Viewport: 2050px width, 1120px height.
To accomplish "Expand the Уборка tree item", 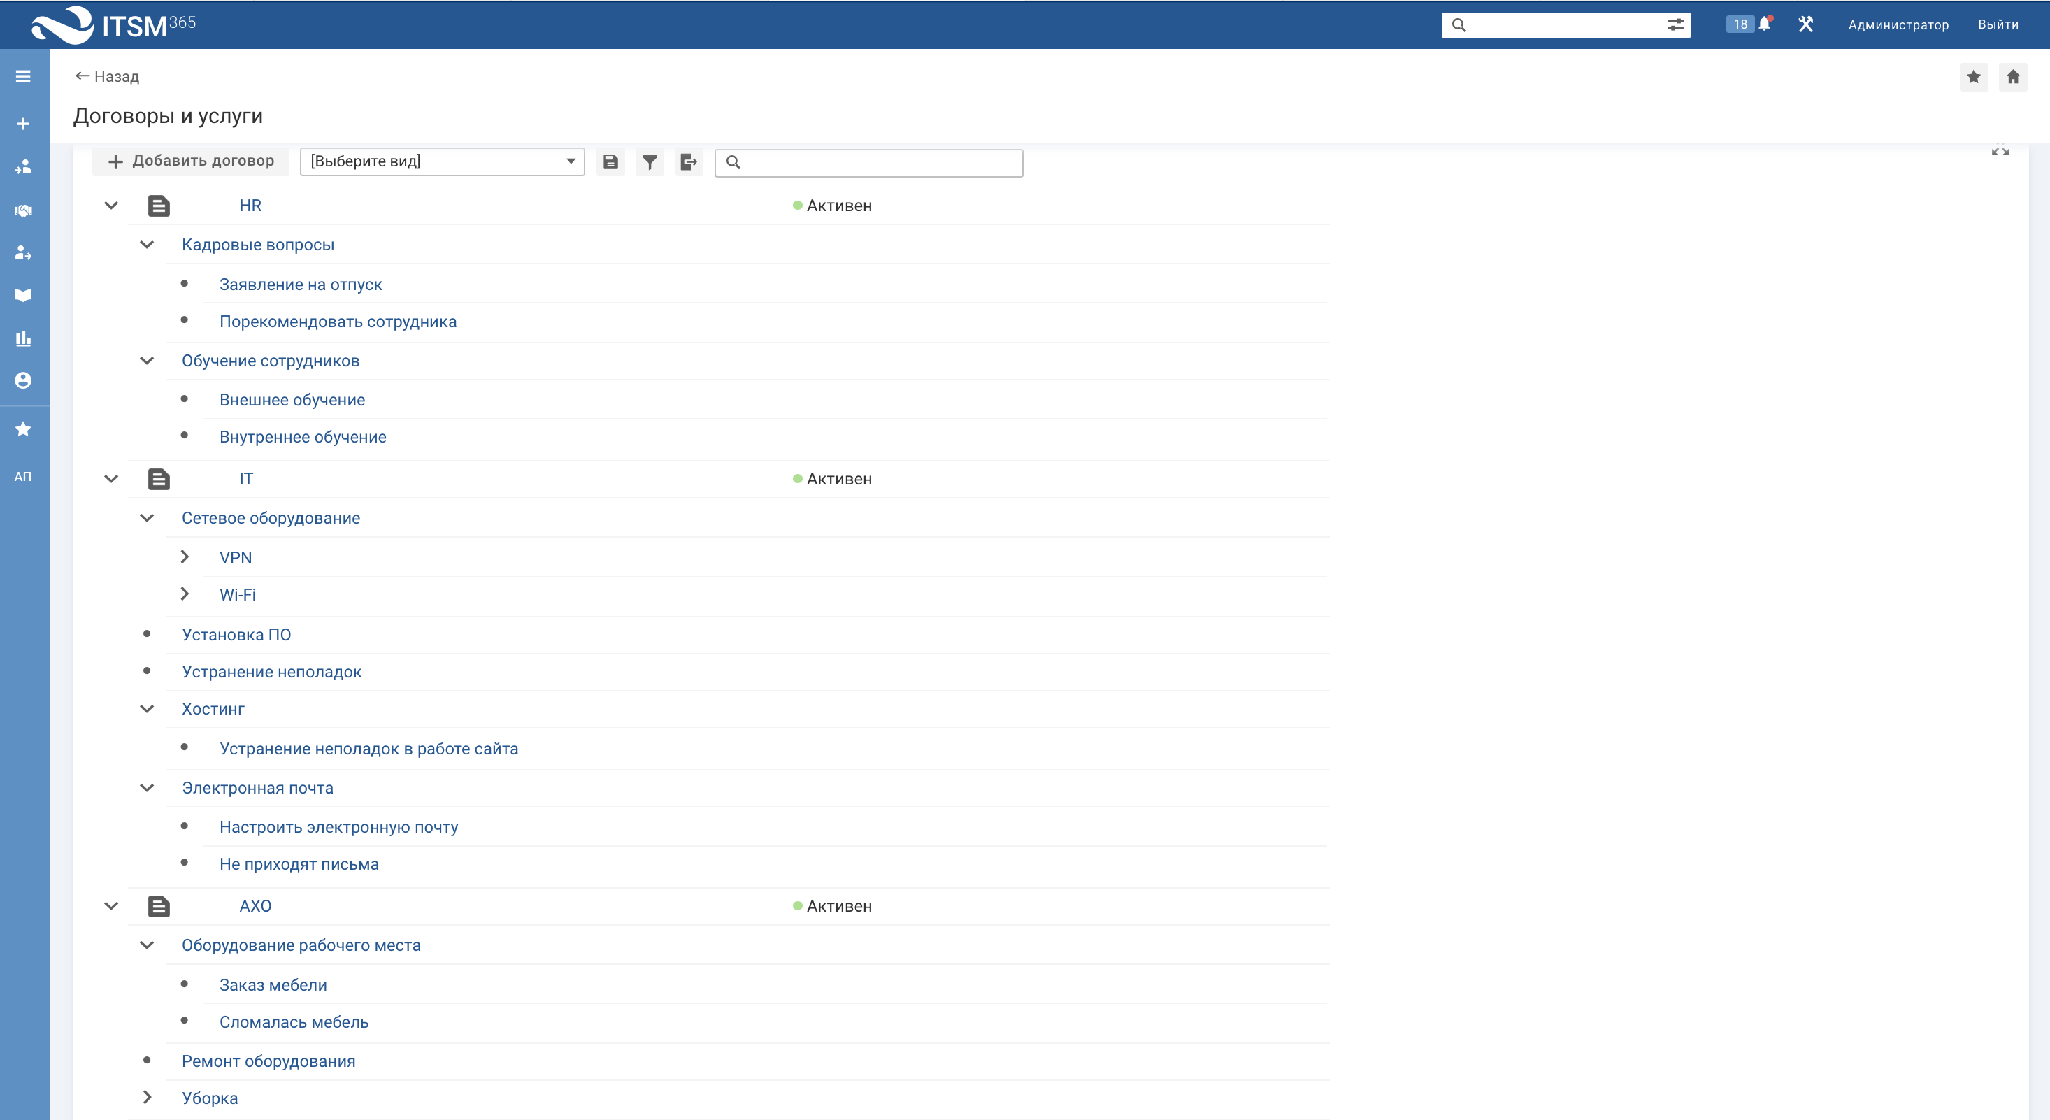I will 148,1097.
